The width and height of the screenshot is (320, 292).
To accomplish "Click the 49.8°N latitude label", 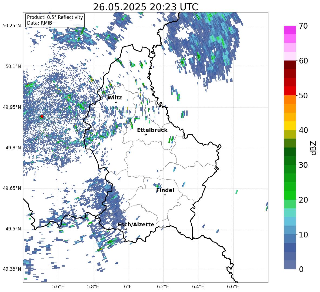I will click(x=13, y=148).
